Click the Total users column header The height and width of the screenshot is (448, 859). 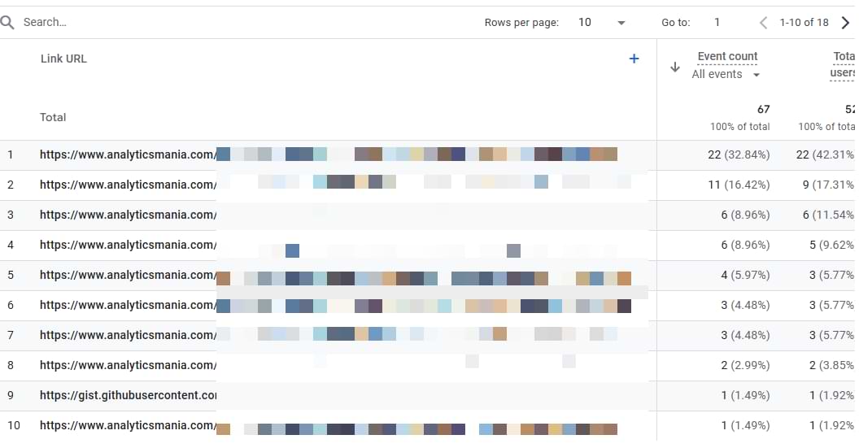[x=843, y=64]
